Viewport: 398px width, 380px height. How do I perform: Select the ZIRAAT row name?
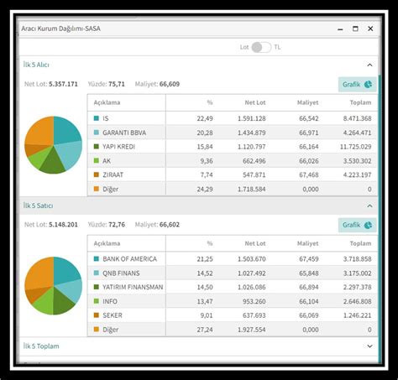(x=113, y=175)
